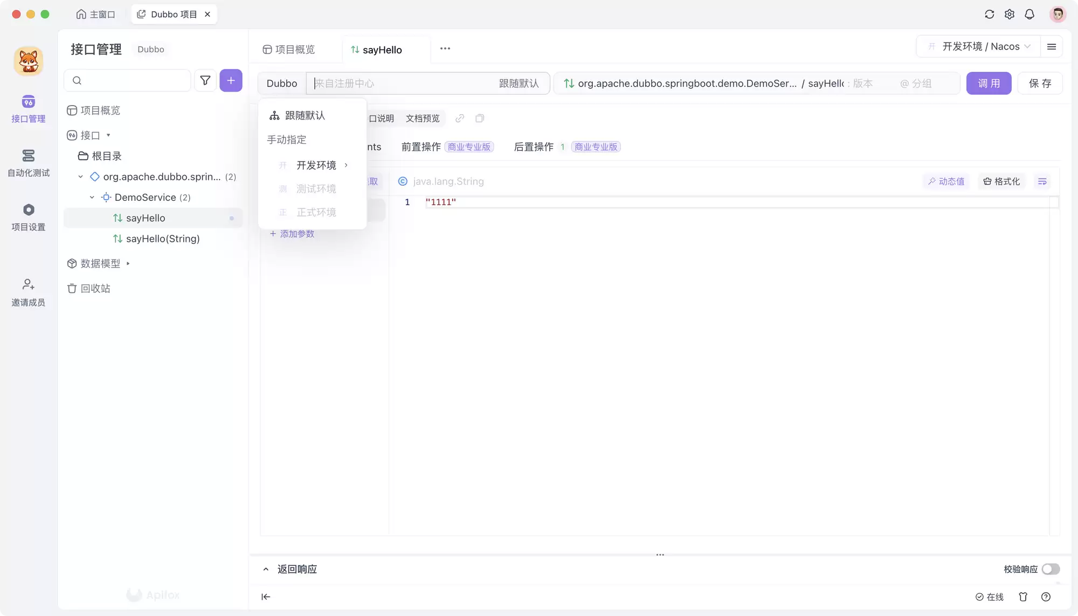
Task: Click the filter funnel icon
Action: click(x=205, y=81)
